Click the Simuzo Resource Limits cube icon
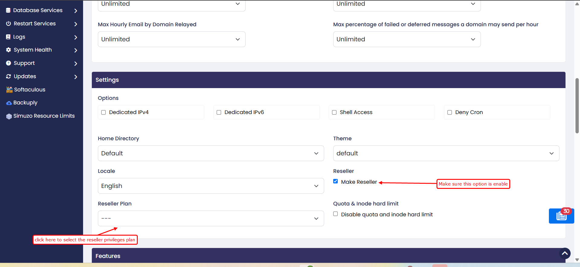Screen dimensions: 580x267 (9, 116)
